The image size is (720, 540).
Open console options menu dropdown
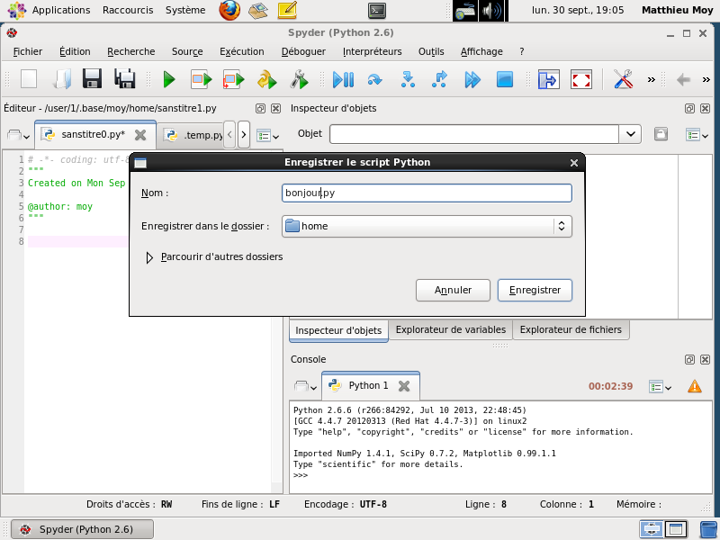pos(661,387)
